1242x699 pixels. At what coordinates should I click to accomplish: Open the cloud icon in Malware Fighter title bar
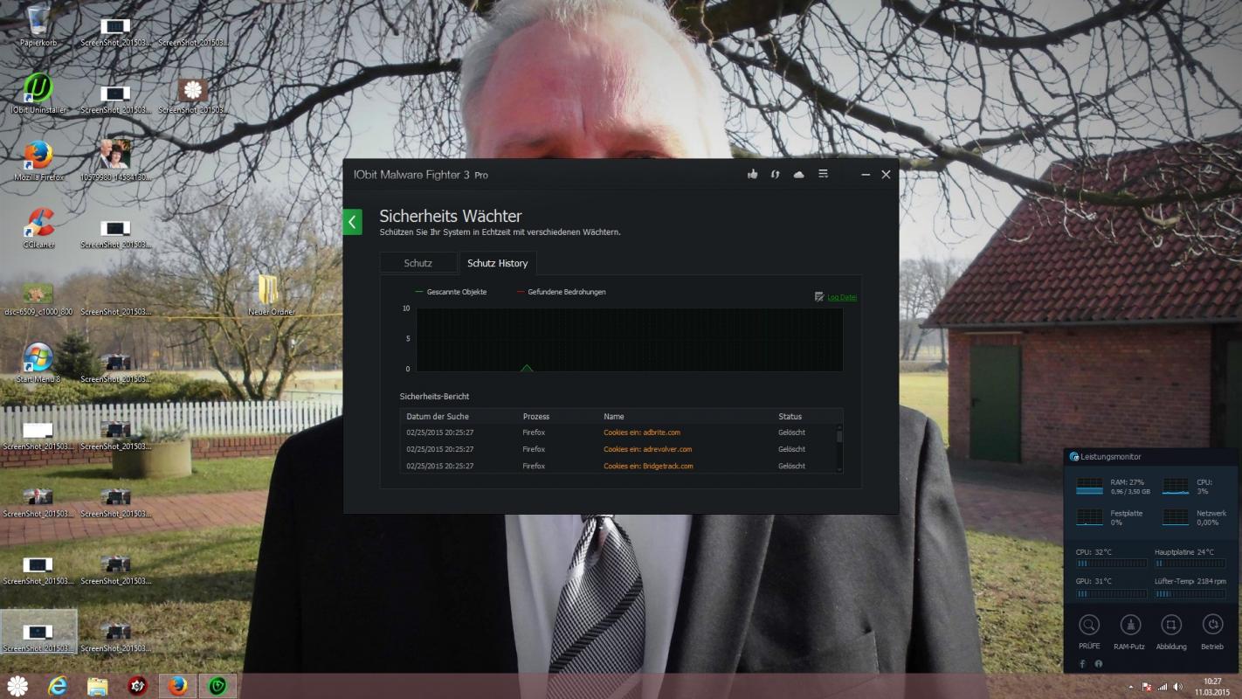point(798,175)
